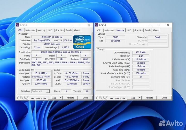The image size is (186, 130).
Task: Click the Ivy Bridge-EP/EX code name field
Action: (42, 40)
